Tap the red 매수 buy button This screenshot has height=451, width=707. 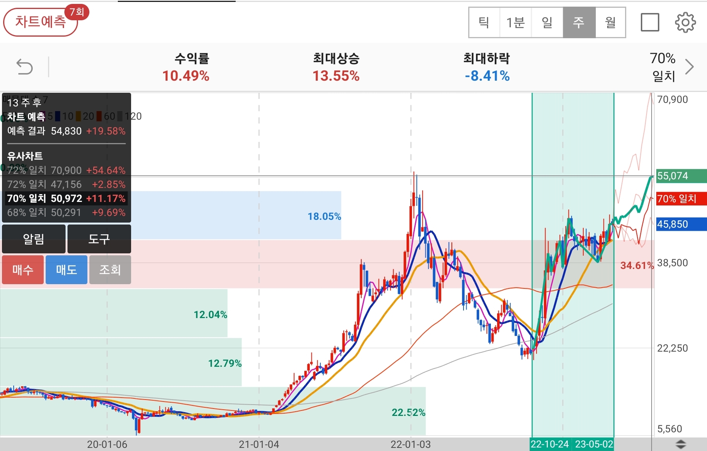tap(23, 270)
